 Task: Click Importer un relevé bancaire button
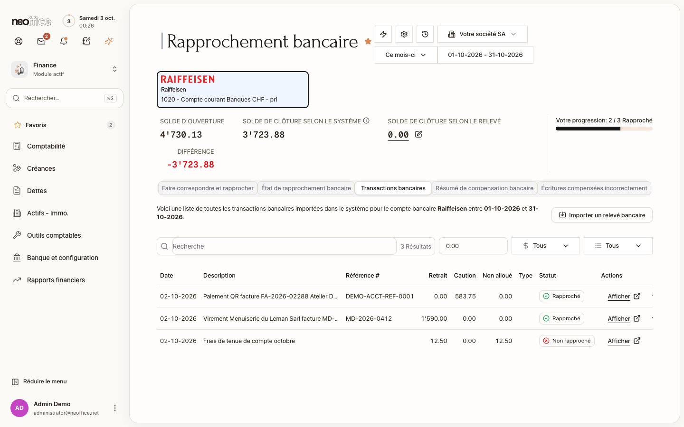pos(602,215)
